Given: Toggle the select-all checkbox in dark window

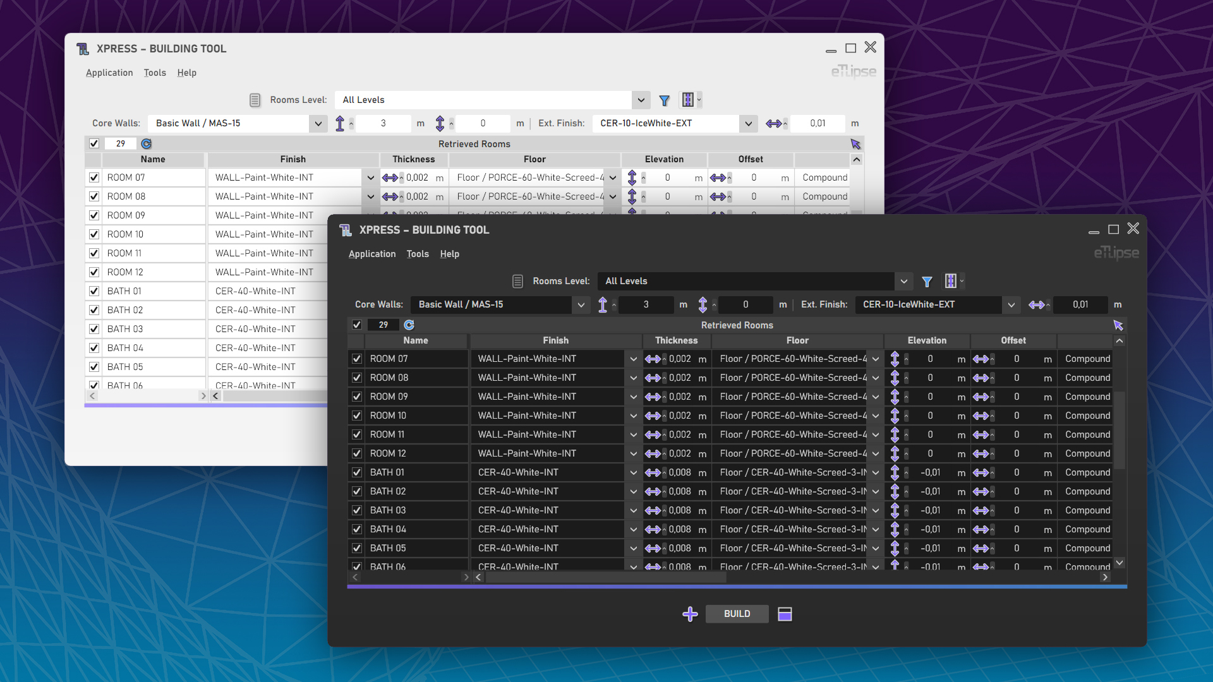Looking at the screenshot, I should tap(357, 325).
